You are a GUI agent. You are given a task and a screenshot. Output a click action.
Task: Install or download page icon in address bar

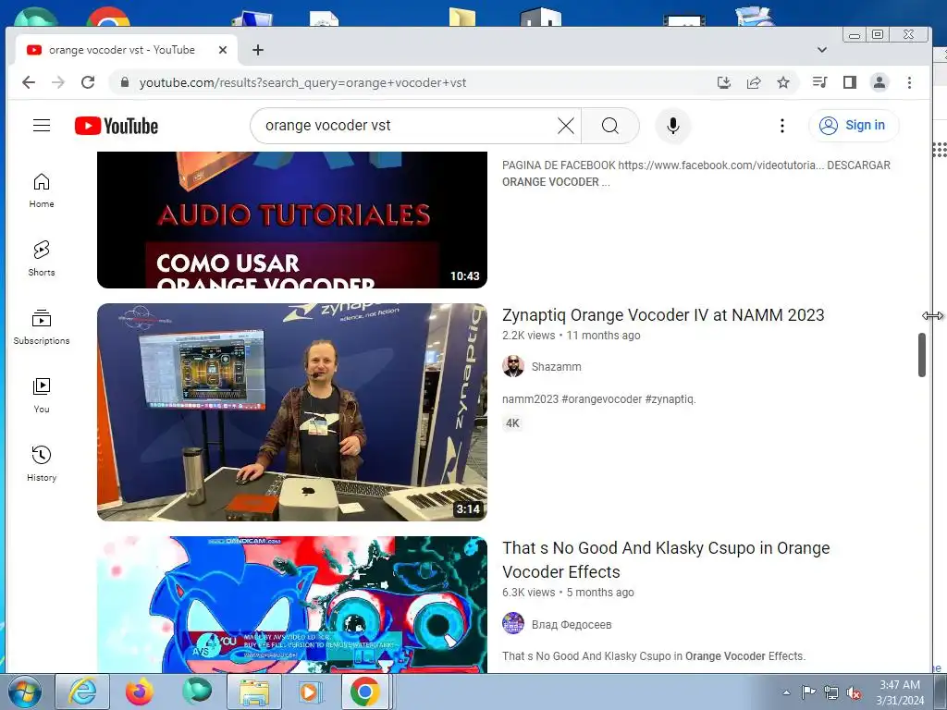(724, 82)
